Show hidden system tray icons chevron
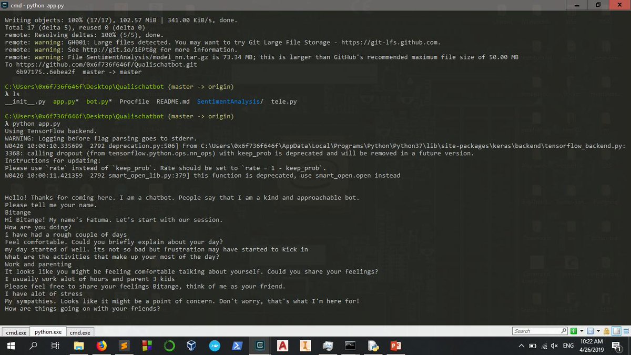 [522, 346]
